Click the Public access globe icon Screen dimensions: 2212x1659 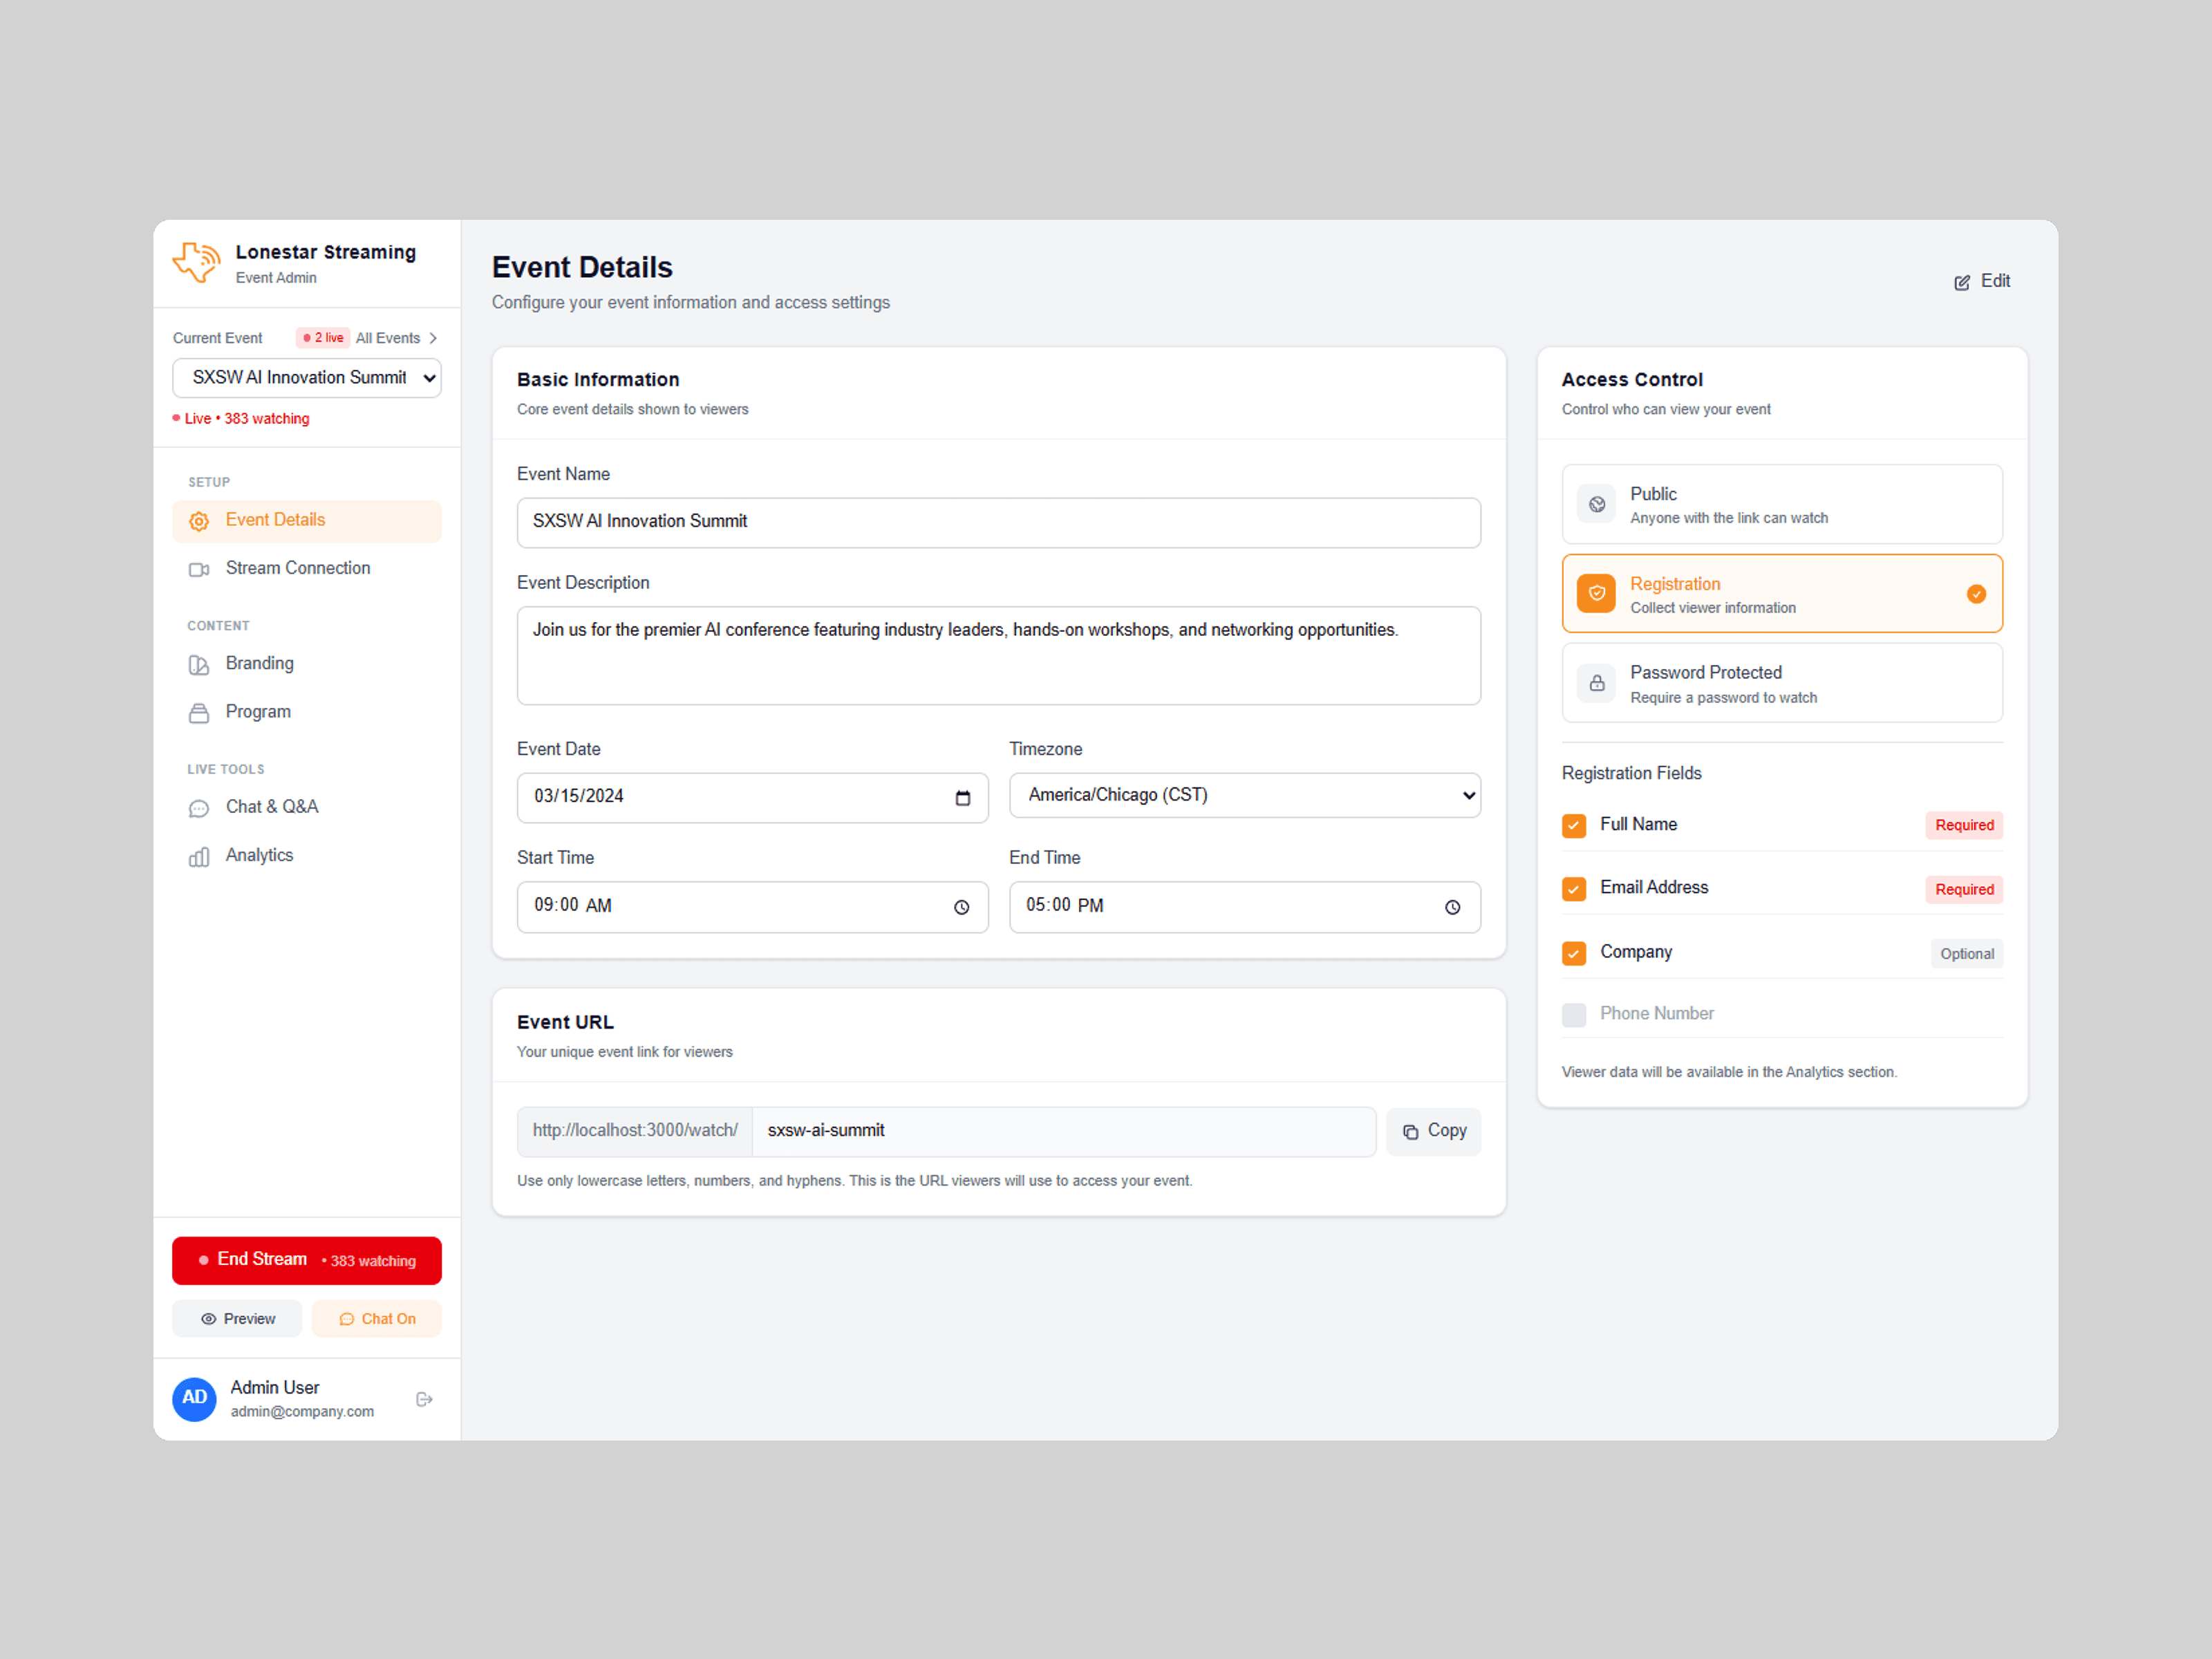tap(1596, 504)
